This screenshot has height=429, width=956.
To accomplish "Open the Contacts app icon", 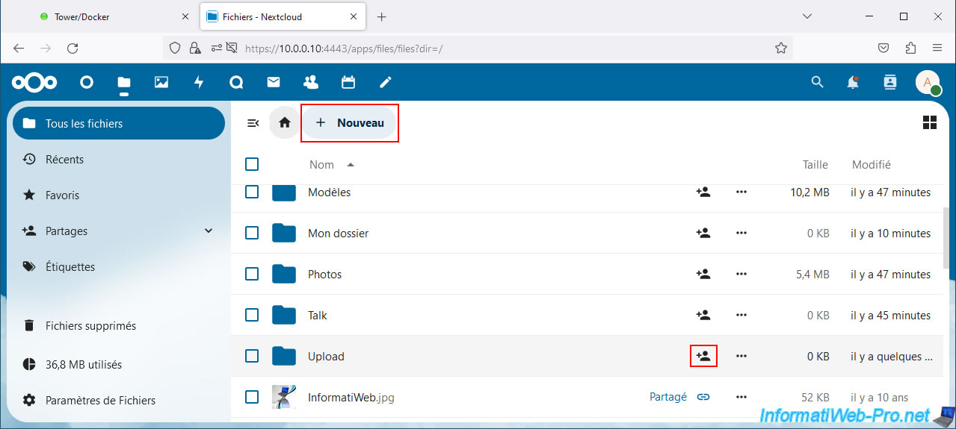I will click(311, 82).
